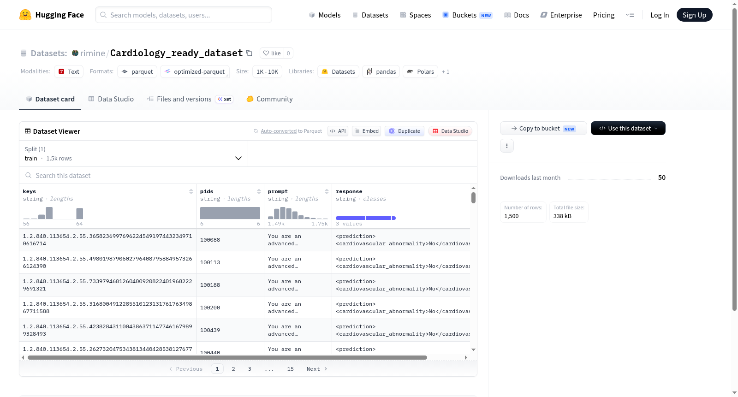Click Log In
Screen dimensions: 738x397
pos(660,15)
